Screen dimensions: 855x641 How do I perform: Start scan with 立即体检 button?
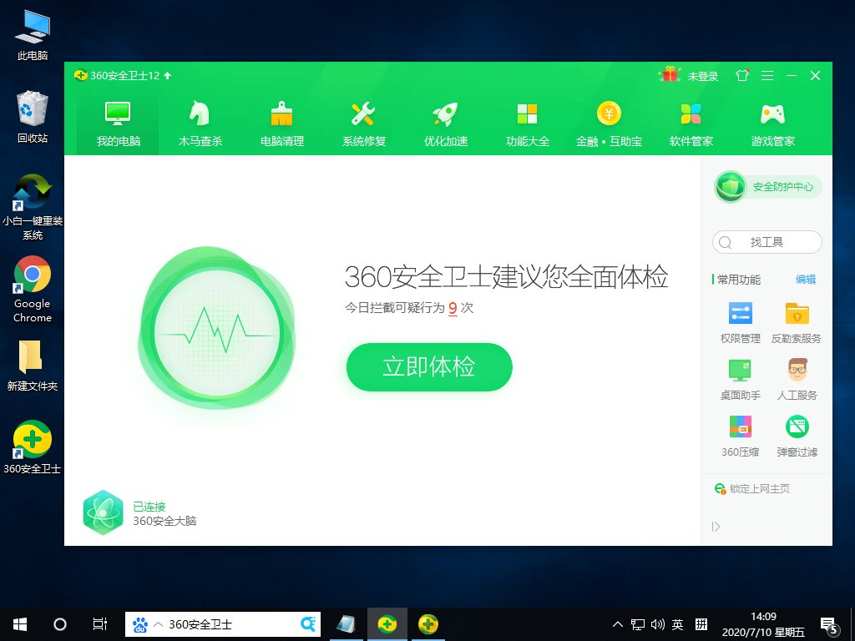point(428,367)
